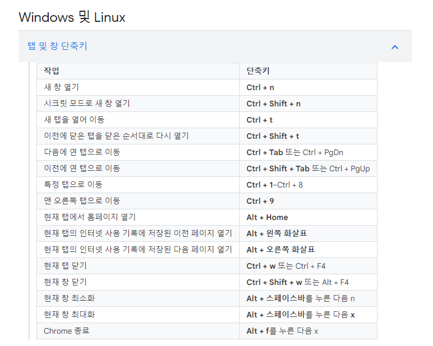The height and width of the screenshot is (346, 433).
Task: Click the 탭 및 창 단축키 heading link
Action: pos(58,46)
